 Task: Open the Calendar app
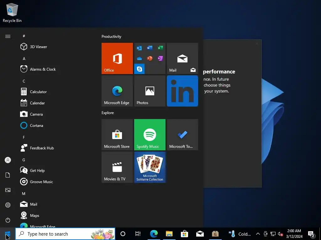pyautogui.click(x=55, y=103)
